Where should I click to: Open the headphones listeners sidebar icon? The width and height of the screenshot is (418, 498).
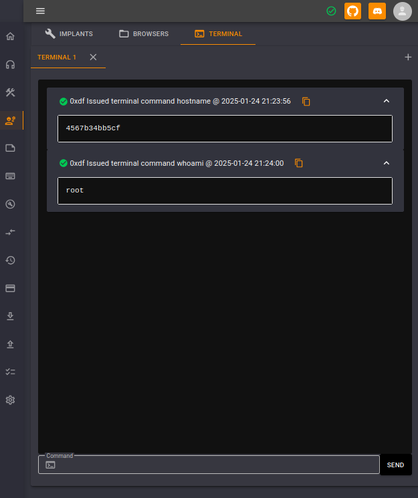pos(10,64)
